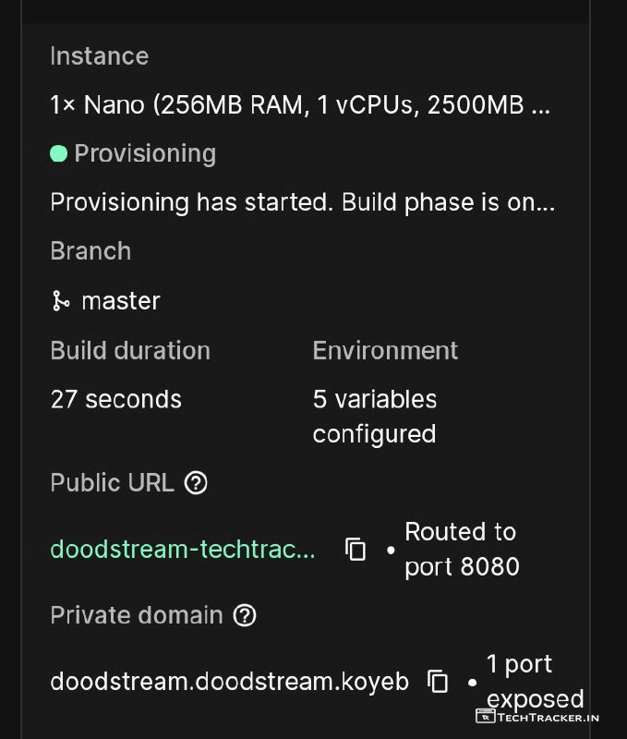
Task: Click the help icon beside Public URL
Action: tap(196, 483)
